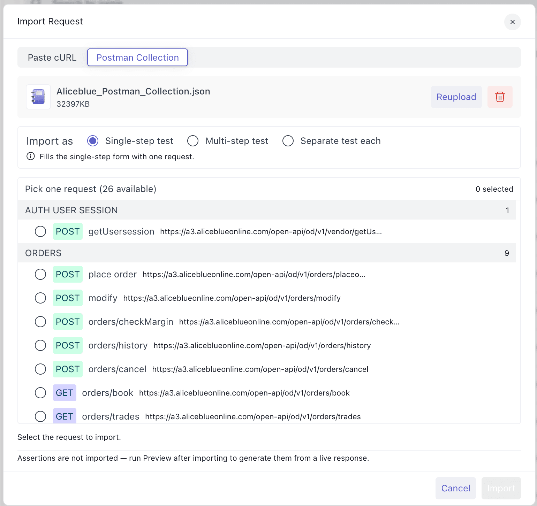This screenshot has width=537, height=506.
Task: Click the GET badge on orders/trades row
Action: (65, 416)
